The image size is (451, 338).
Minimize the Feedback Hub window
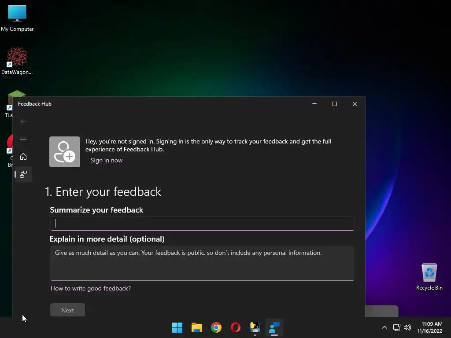pos(314,104)
